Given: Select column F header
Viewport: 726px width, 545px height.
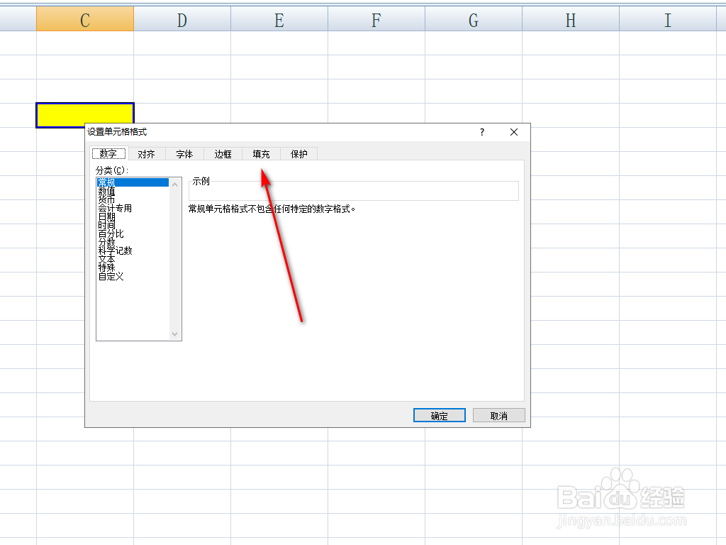Looking at the screenshot, I should pos(376,20).
